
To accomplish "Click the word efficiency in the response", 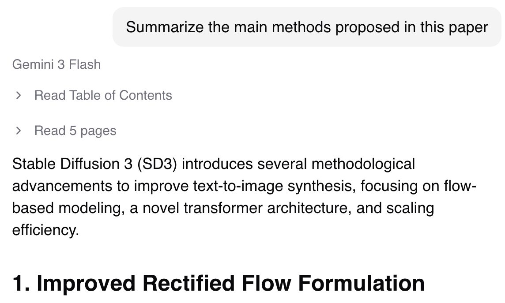I will pyautogui.click(x=45, y=230).
